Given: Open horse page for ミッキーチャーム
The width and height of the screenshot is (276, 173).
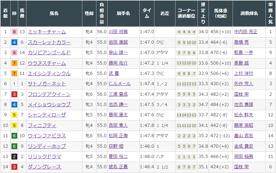Looking at the screenshot, I should [x=47, y=32].
